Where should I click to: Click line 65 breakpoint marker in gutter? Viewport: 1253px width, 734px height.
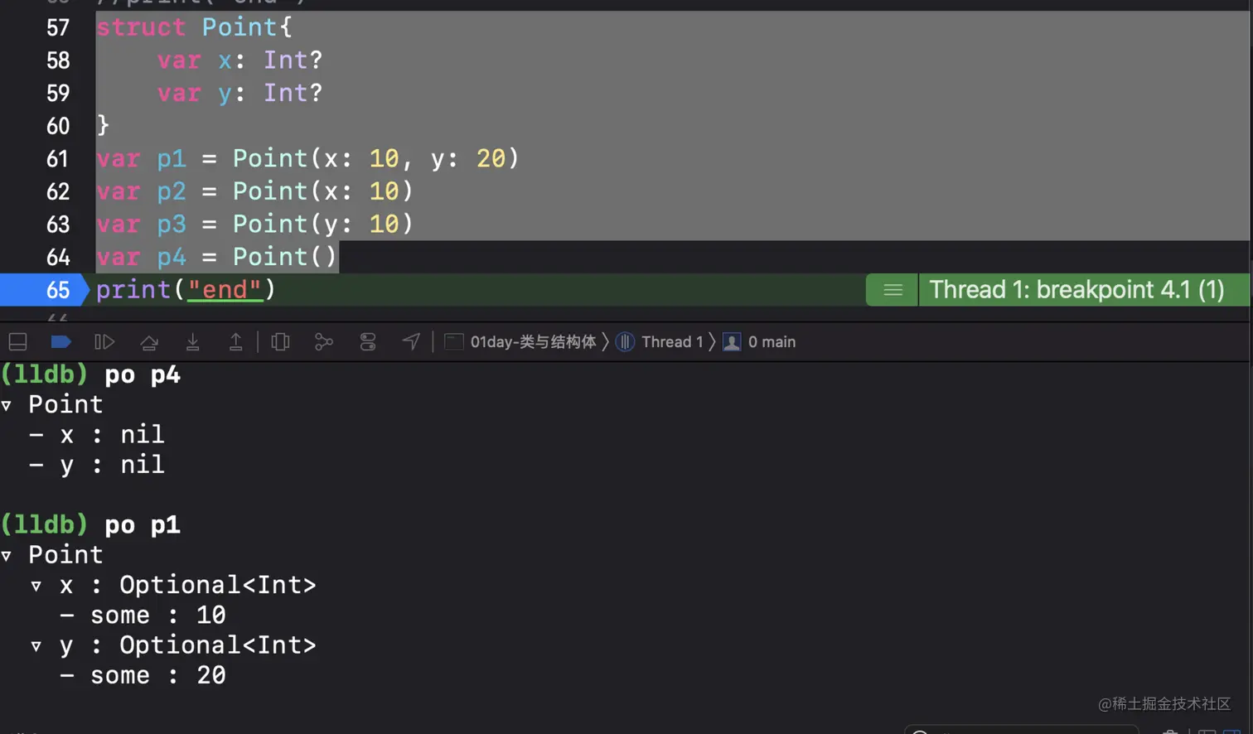click(x=44, y=289)
